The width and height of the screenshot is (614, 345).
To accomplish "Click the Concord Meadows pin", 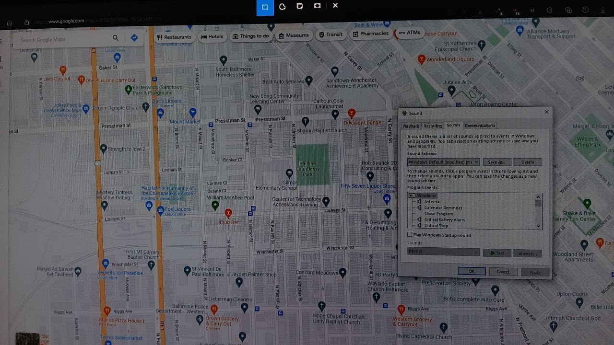I will point(342,273).
